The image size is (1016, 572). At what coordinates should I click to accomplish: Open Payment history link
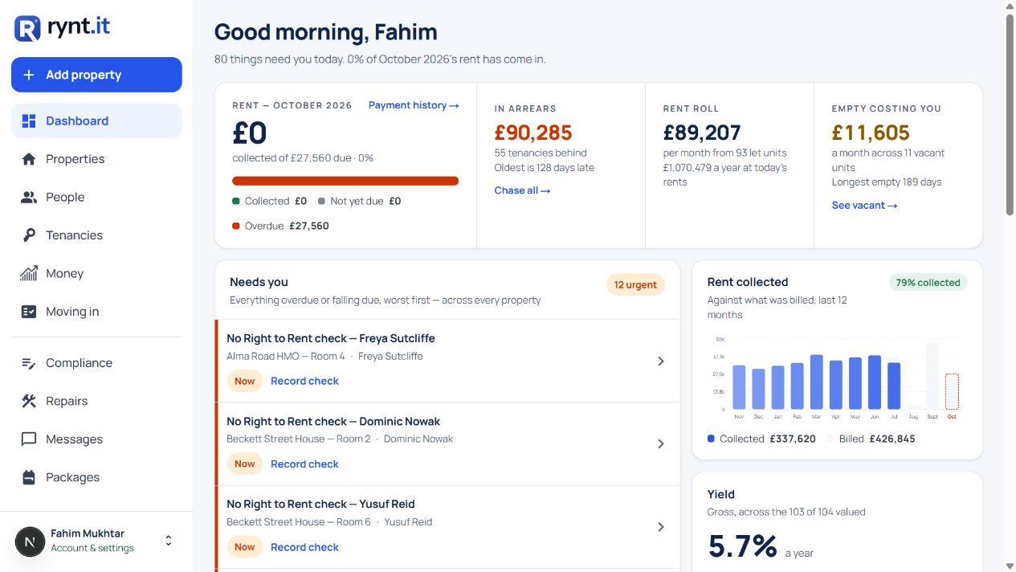point(414,105)
